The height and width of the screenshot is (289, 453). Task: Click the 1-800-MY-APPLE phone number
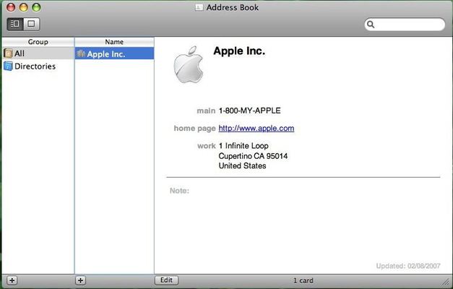pyautogui.click(x=249, y=111)
